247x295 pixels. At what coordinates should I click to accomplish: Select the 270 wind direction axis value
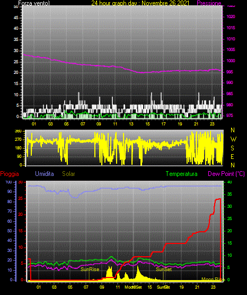click(18, 140)
